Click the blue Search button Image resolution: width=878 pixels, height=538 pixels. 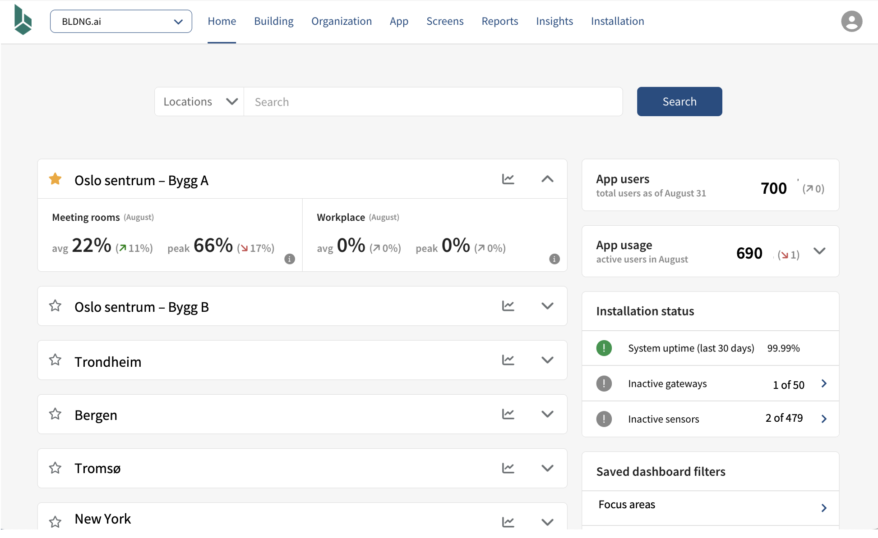point(679,101)
